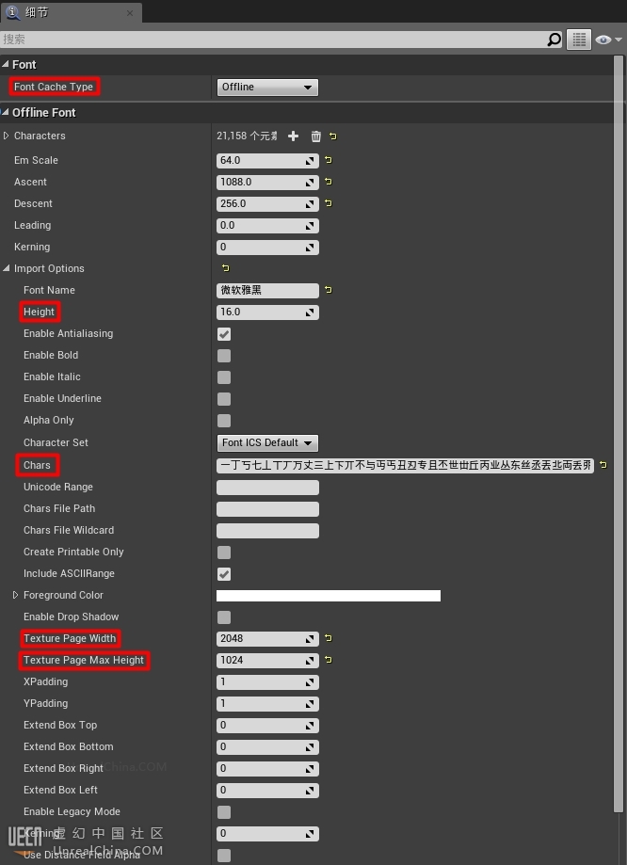
Task: Close the 细节 tab
Action: [x=130, y=12]
